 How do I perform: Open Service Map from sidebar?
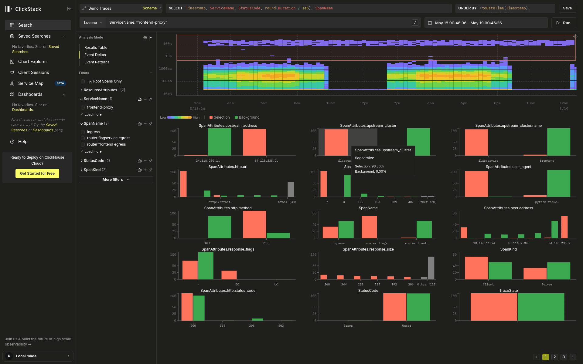(x=38, y=83)
